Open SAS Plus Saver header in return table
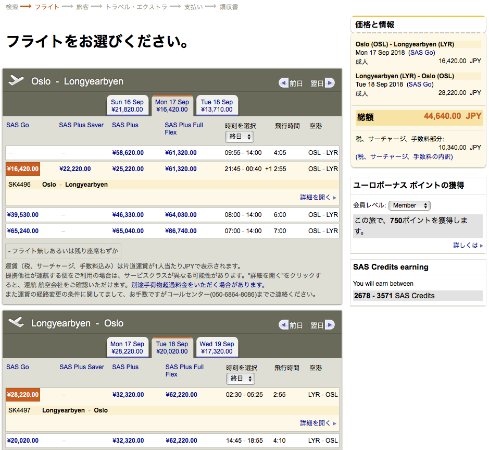The height and width of the screenshot is (450, 489). tap(82, 367)
